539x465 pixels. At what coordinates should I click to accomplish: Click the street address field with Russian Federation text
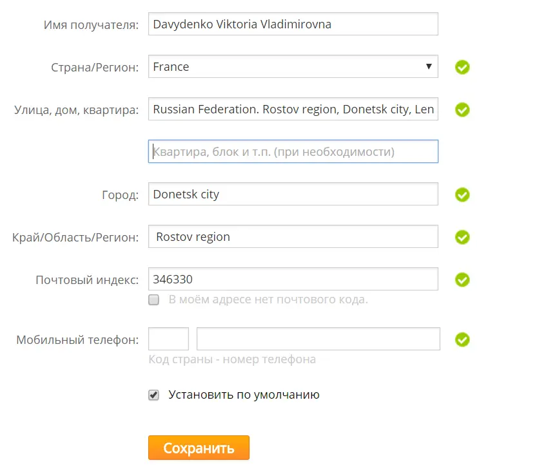click(x=293, y=109)
